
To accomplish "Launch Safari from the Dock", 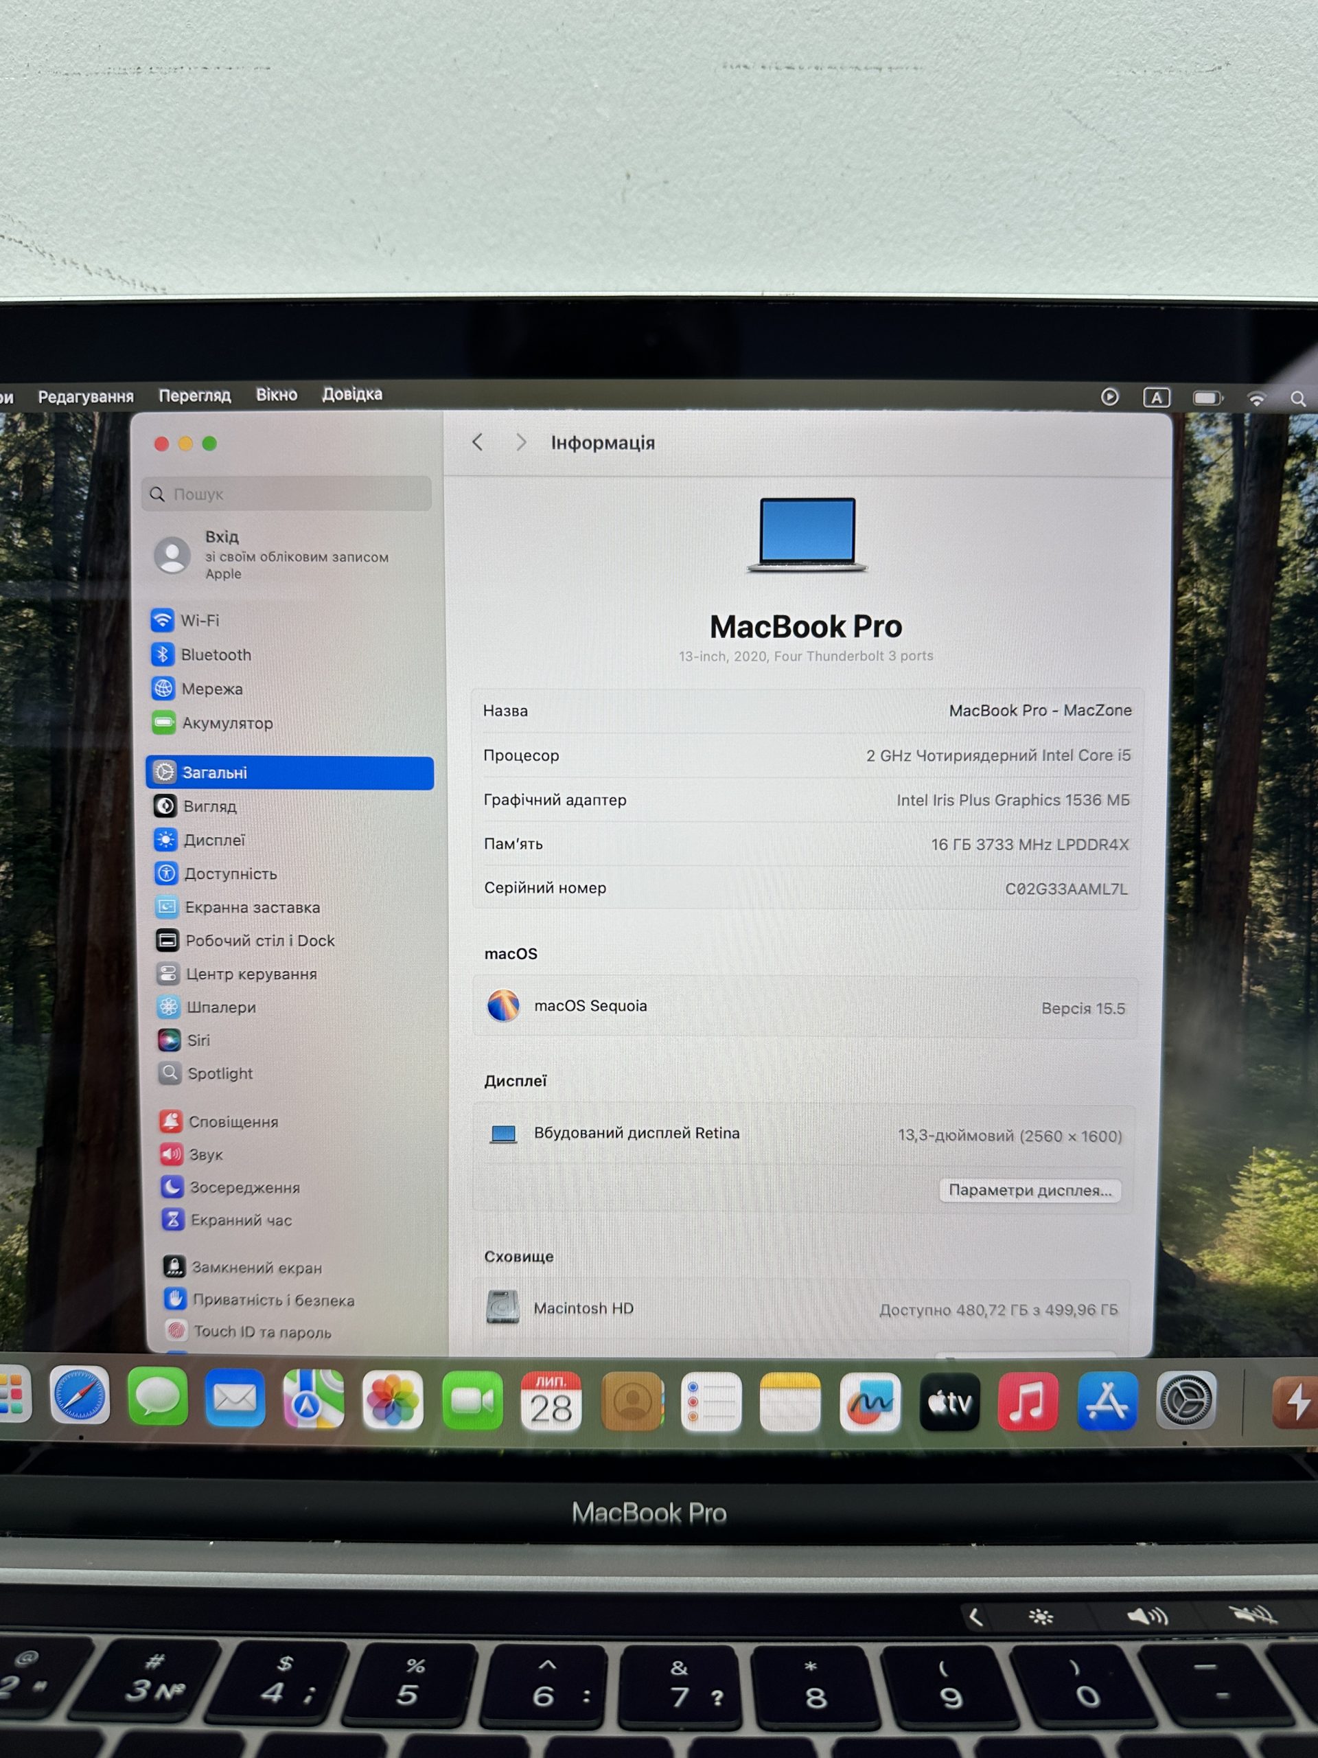I will click(x=80, y=1396).
